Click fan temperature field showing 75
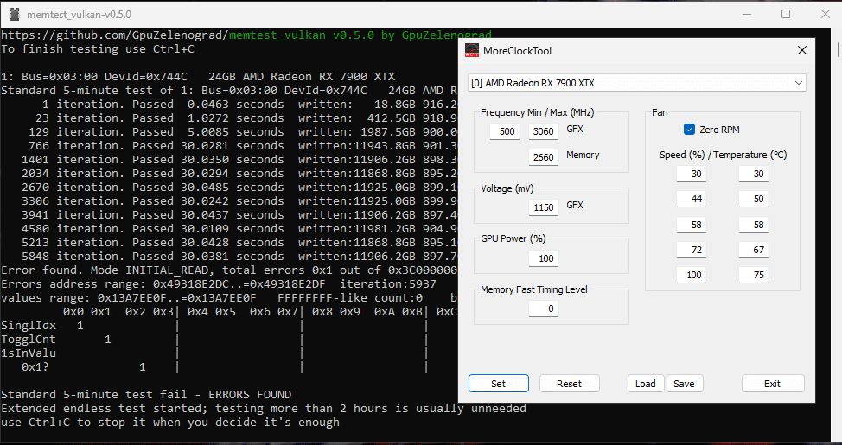Viewport: 842px width, 445px height. pos(754,275)
